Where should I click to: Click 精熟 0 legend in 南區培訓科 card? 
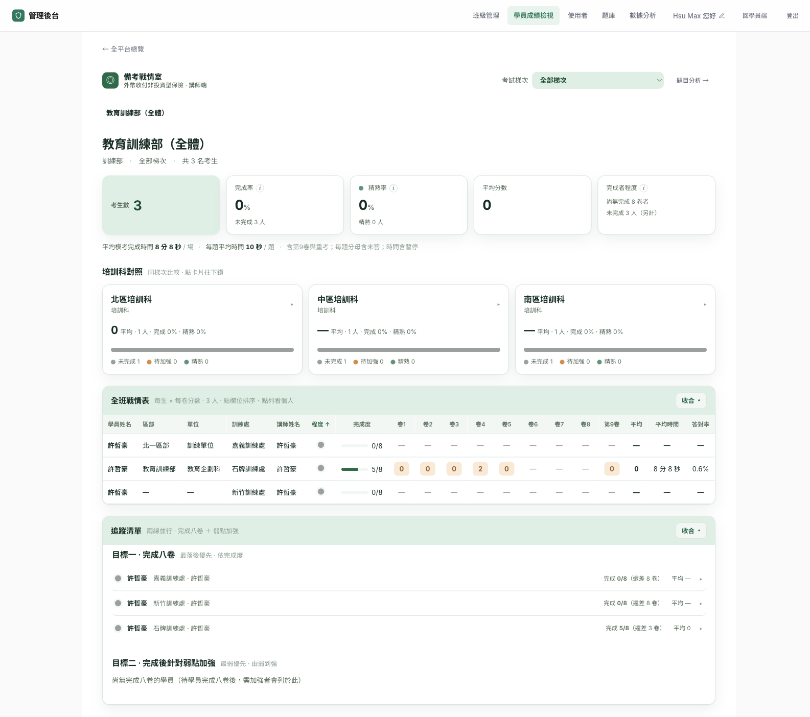[609, 362]
